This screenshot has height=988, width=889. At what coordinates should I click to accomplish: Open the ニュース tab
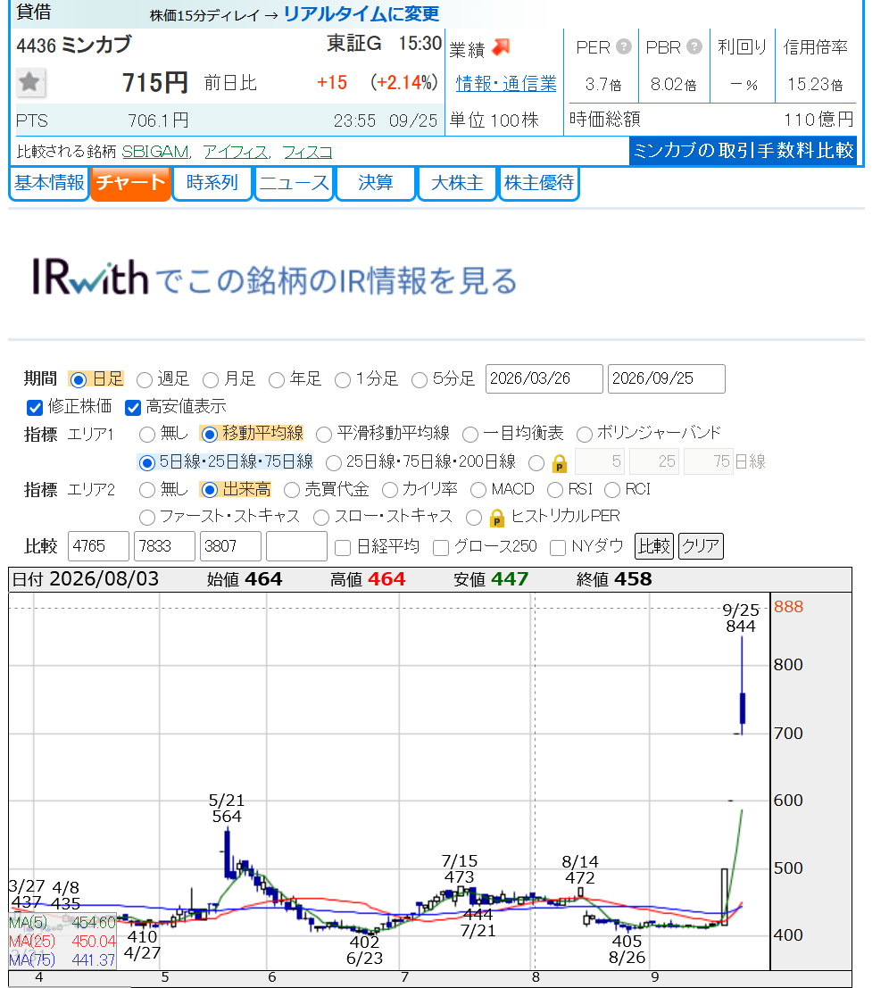click(x=295, y=183)
